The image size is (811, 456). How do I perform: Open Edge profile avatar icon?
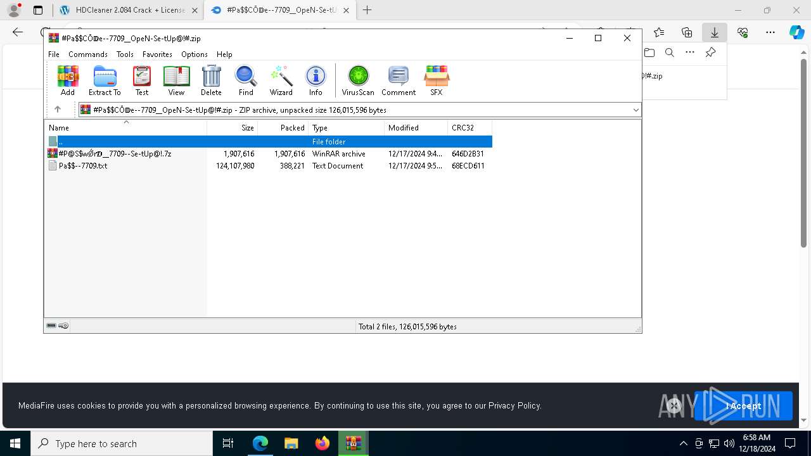[13, 10]
